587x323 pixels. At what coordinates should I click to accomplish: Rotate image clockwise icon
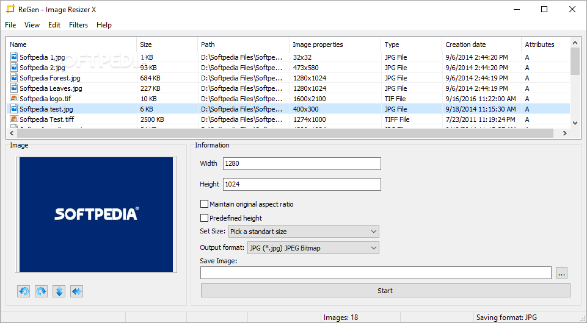click(x=41, y=291)
